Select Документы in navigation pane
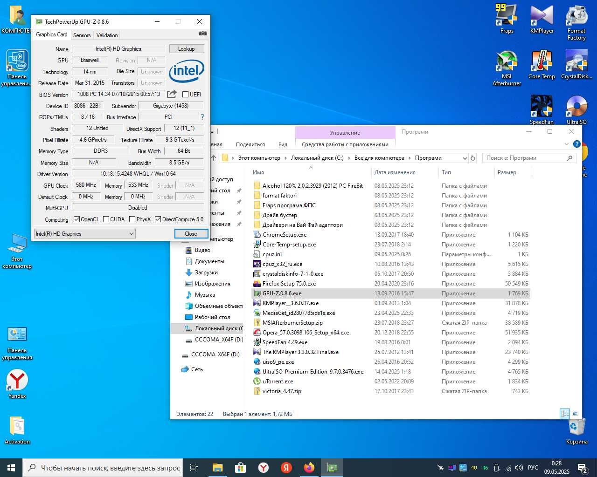 209,261
